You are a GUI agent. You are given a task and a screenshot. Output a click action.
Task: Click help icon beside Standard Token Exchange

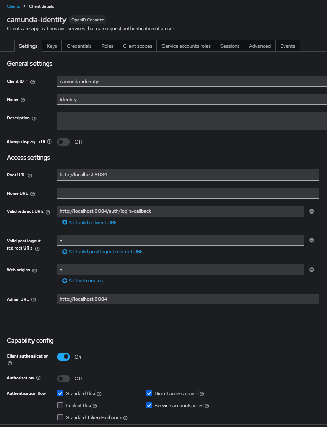pos(125,418)
